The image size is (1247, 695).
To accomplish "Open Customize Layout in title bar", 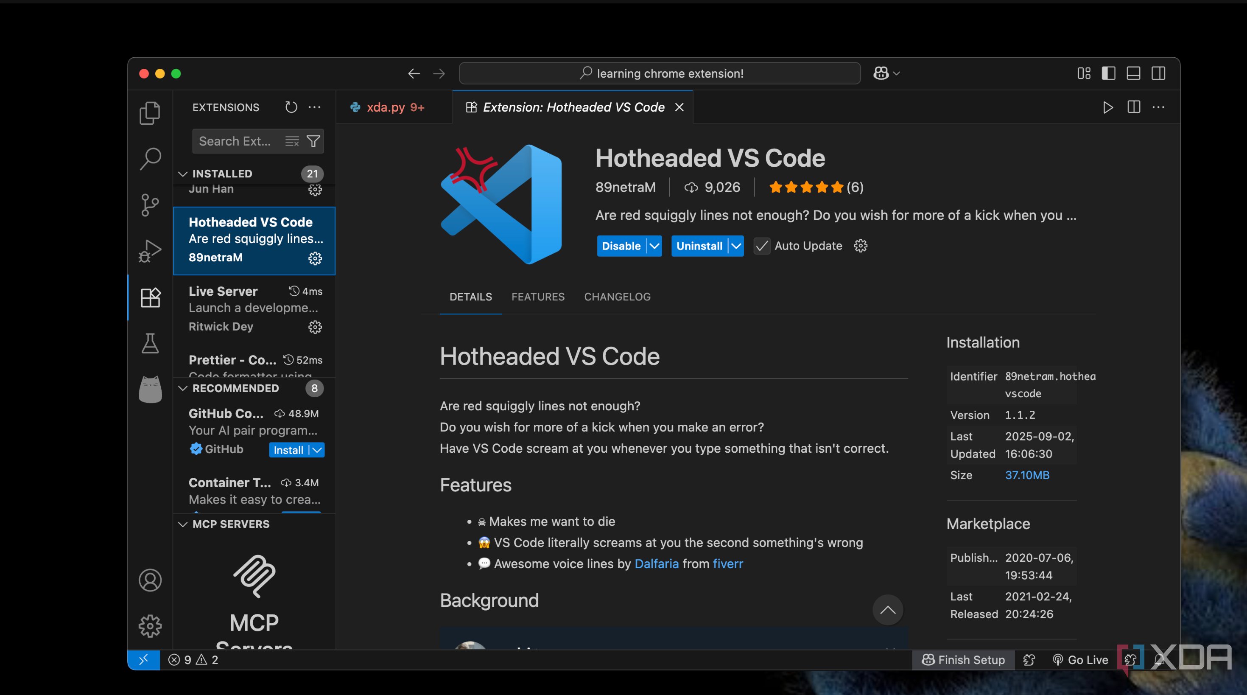I will 1085,74.
